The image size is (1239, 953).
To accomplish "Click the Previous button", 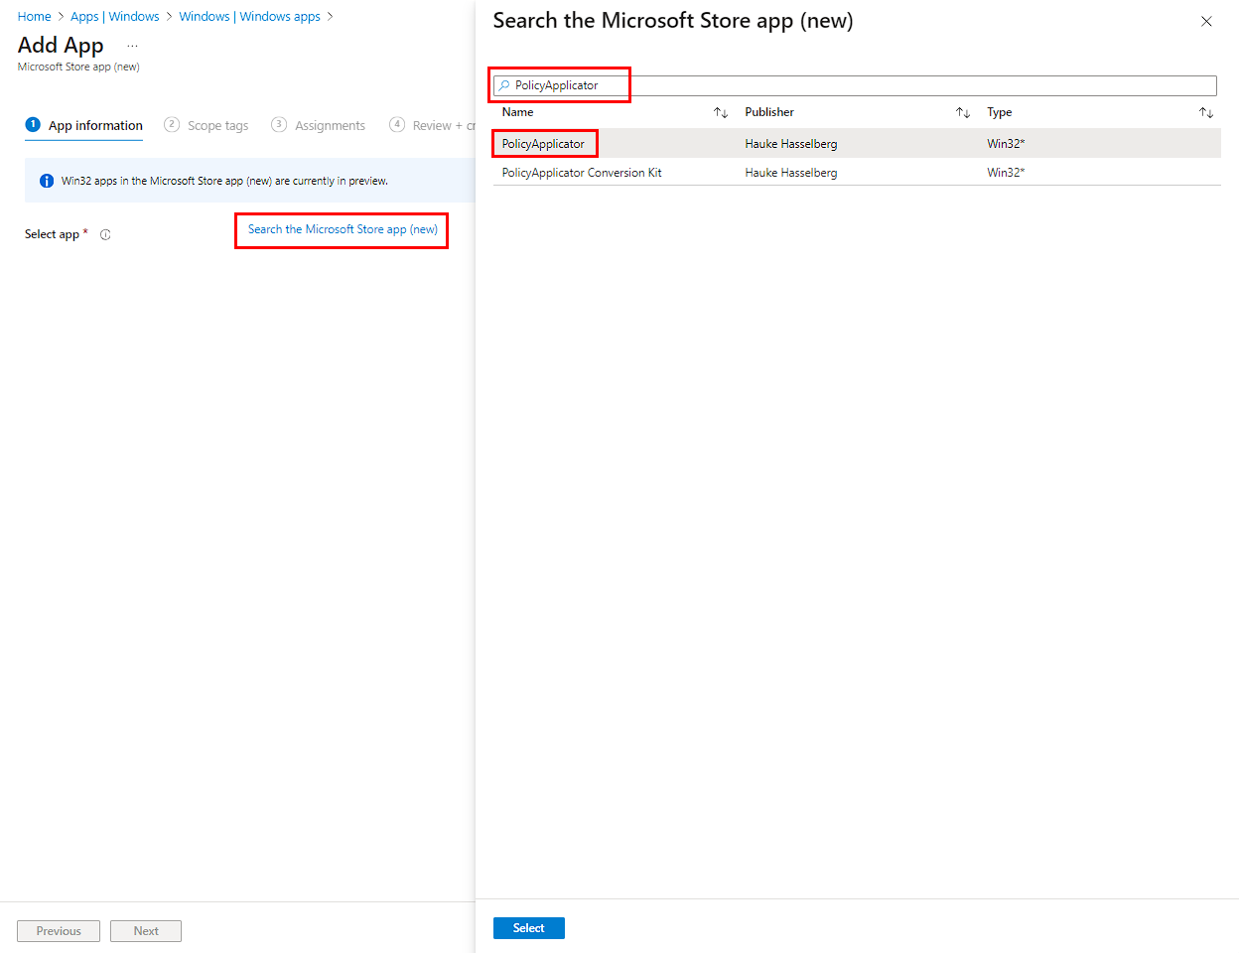I will click(59, 931).
